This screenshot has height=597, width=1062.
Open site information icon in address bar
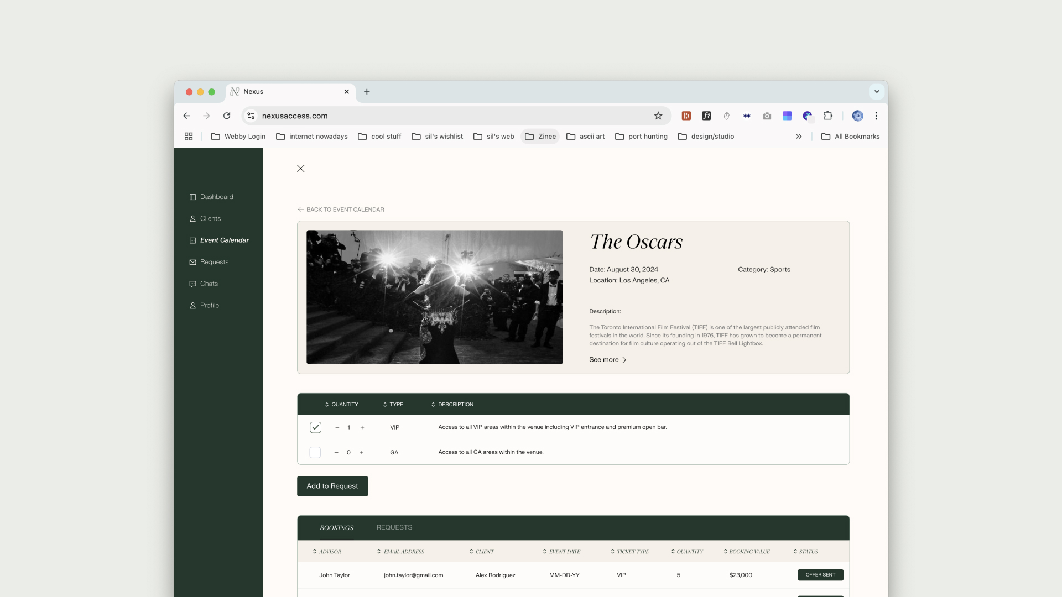coord(251,116)
